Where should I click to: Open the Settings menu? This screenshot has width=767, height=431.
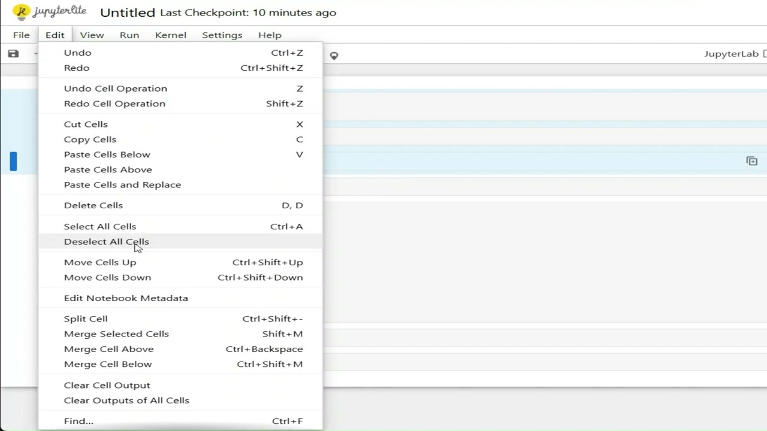coord(222,35)
